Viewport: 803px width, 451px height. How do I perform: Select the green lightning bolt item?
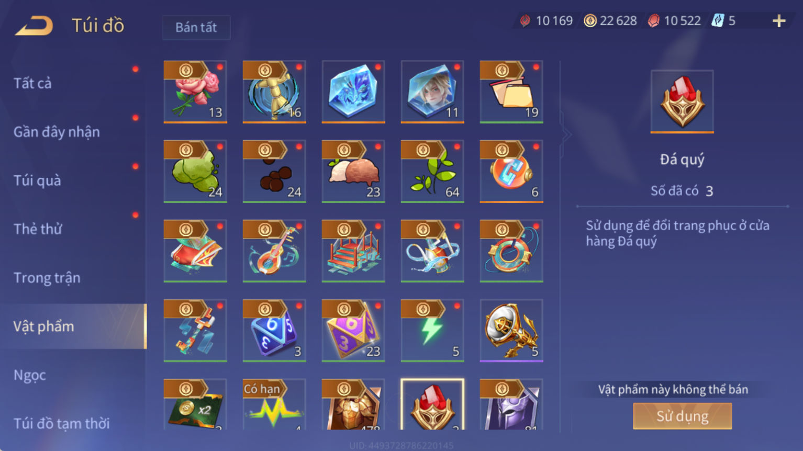[432, 330]
